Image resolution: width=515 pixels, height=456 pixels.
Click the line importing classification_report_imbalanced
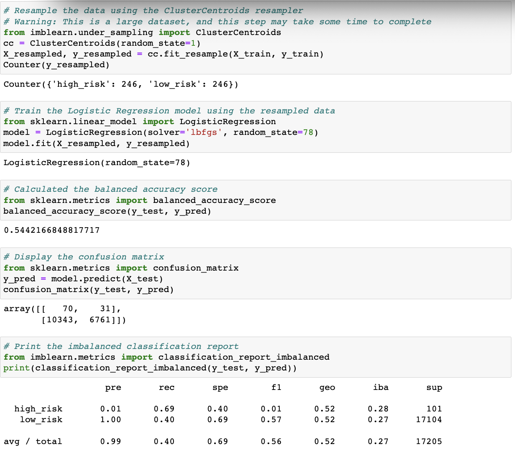166,357
